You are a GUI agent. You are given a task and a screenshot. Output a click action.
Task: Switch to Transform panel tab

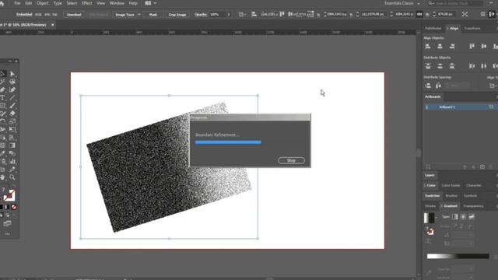pyautogui.click(x=472, y=28)
